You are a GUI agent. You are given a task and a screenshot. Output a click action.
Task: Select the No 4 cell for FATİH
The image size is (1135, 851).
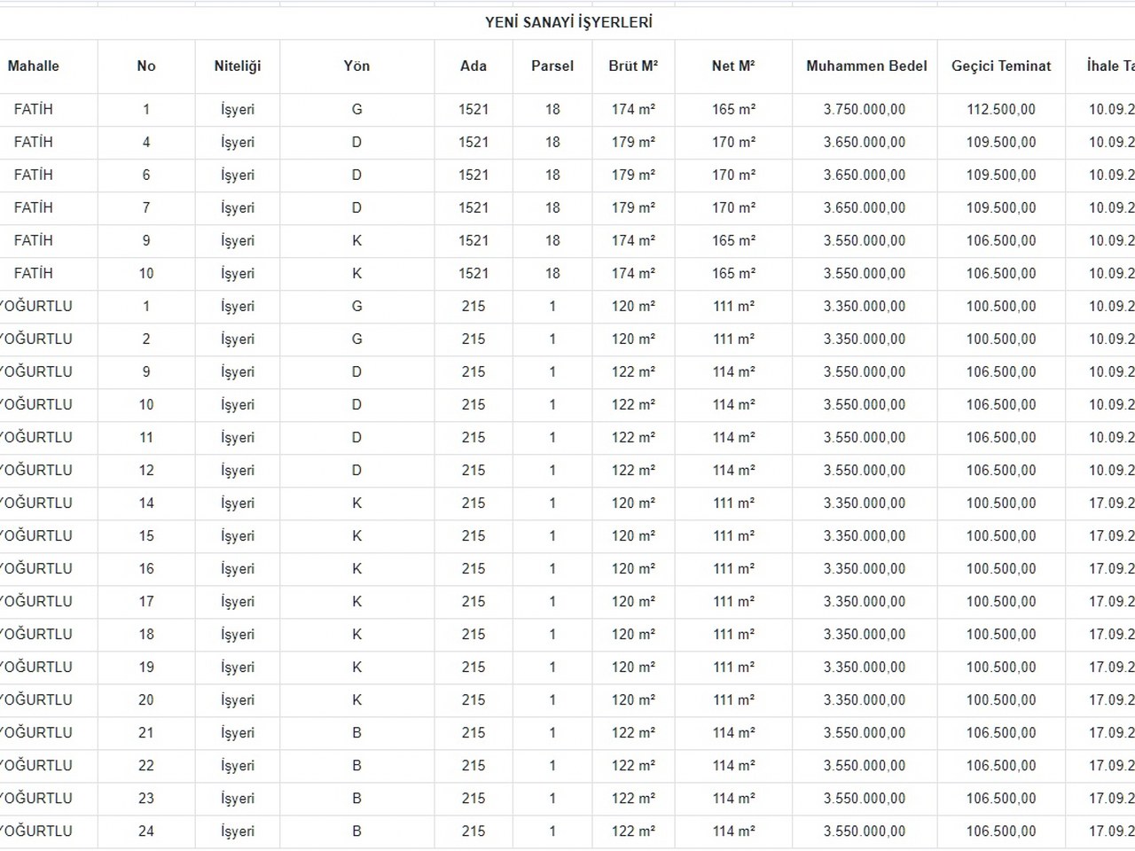[x=146, y=142]
